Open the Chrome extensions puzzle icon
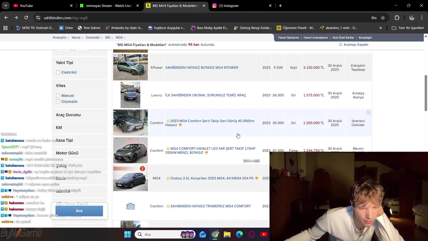Image resolution: width=428 pixels, height=241 pixels. (397, 18)
